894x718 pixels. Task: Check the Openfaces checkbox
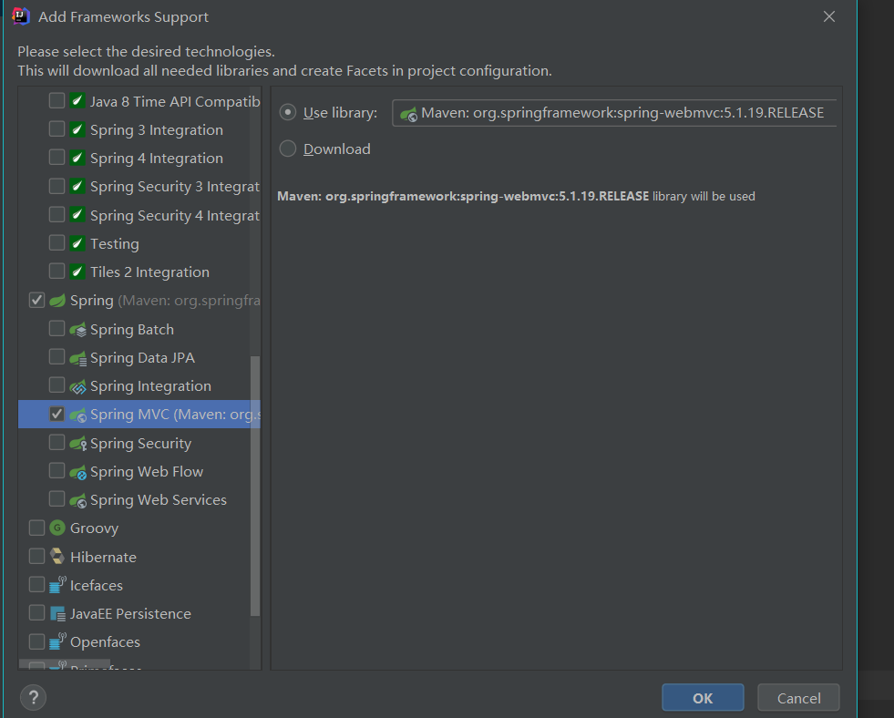[x=36, y=641]
